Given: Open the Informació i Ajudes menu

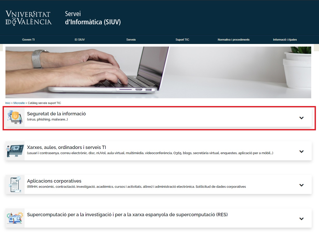Looking at the screenshot, I should click(285, 40).
